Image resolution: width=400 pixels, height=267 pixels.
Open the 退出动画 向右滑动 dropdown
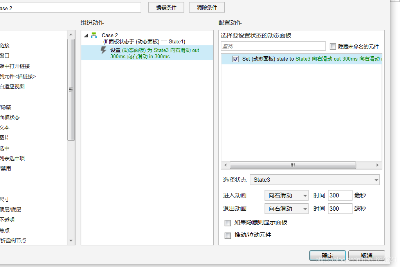[286, 209]
